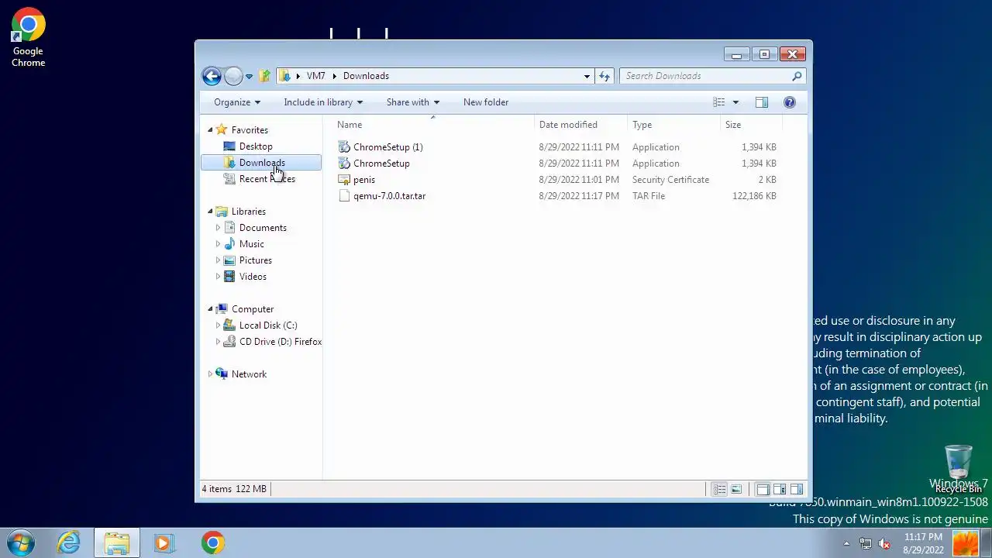Select Recycle Bin on the desktop

959,469
